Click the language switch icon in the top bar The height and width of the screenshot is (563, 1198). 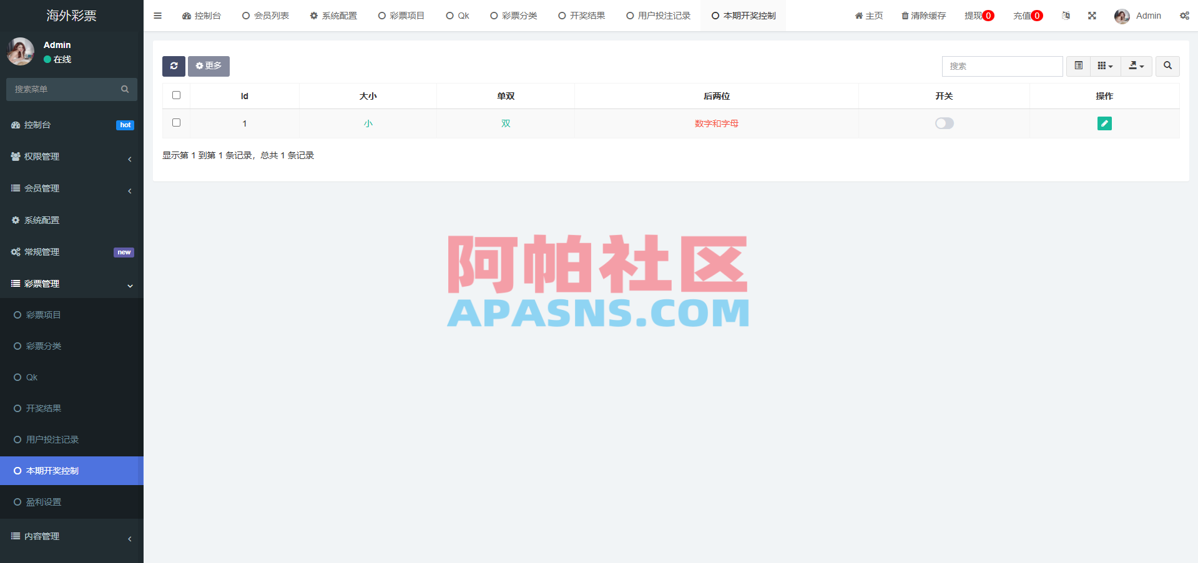[1066, 16]
